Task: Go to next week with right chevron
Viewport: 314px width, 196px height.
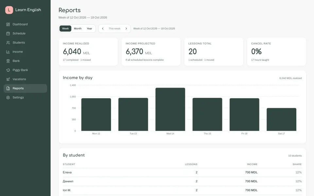Action: click(x=126, y=29)
